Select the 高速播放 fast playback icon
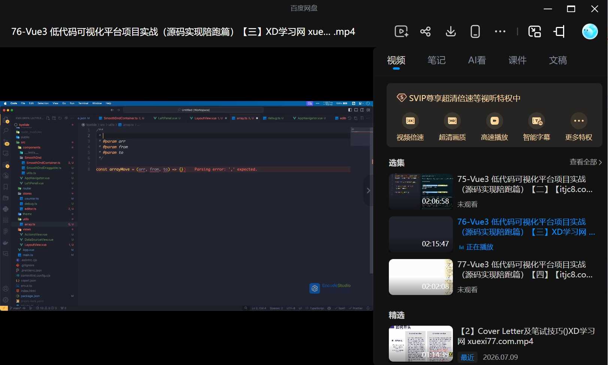This screenshot has height=365, width=608. [x=494, y=121]
